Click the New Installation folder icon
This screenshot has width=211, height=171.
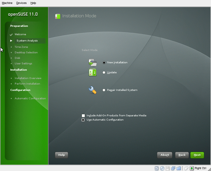click(x=92, y=62)
